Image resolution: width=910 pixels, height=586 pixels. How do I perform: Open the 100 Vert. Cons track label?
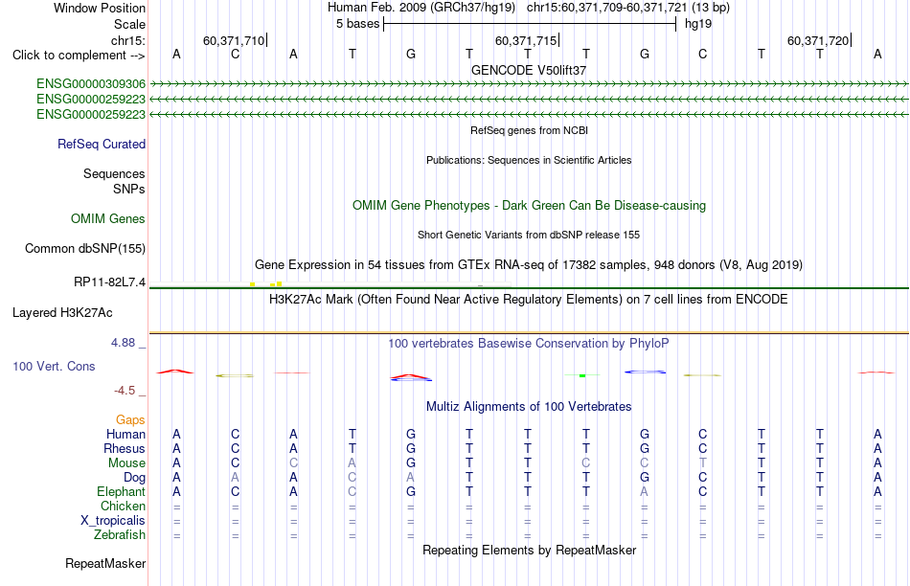54,366
